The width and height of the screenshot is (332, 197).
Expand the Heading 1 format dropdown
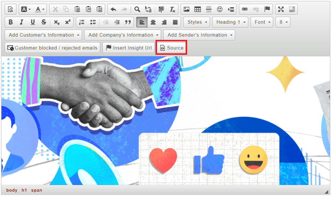click(x=230, y=22)
